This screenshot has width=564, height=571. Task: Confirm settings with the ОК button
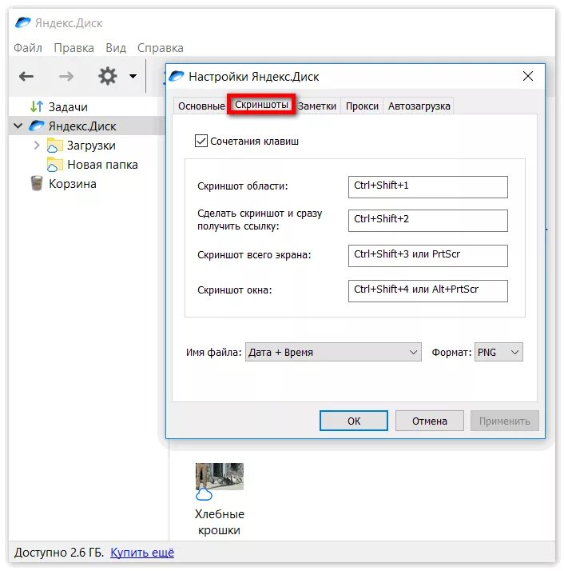[x=354, y=421]
